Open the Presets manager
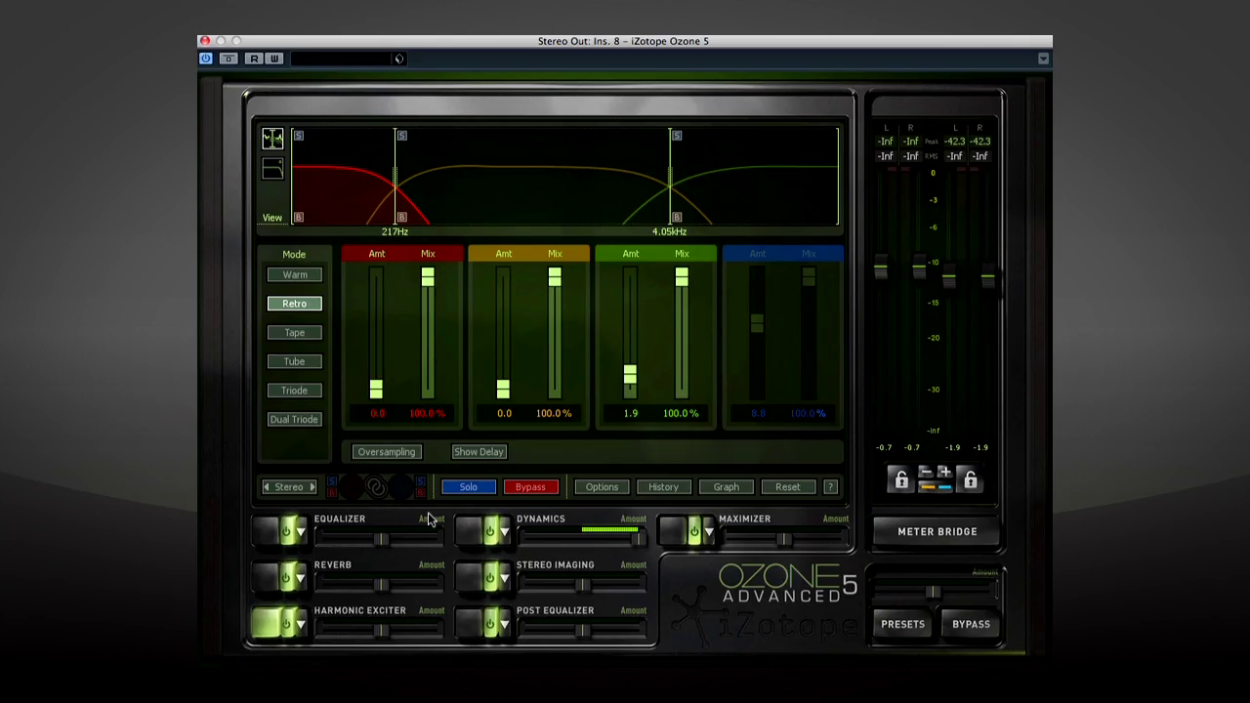Viewport: 1250px width, 703px height. point(902,624)
